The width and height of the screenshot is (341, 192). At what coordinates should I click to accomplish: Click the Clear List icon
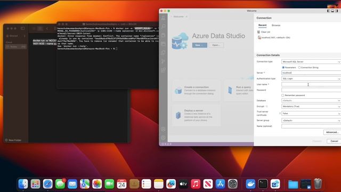[x=258, y=32]
